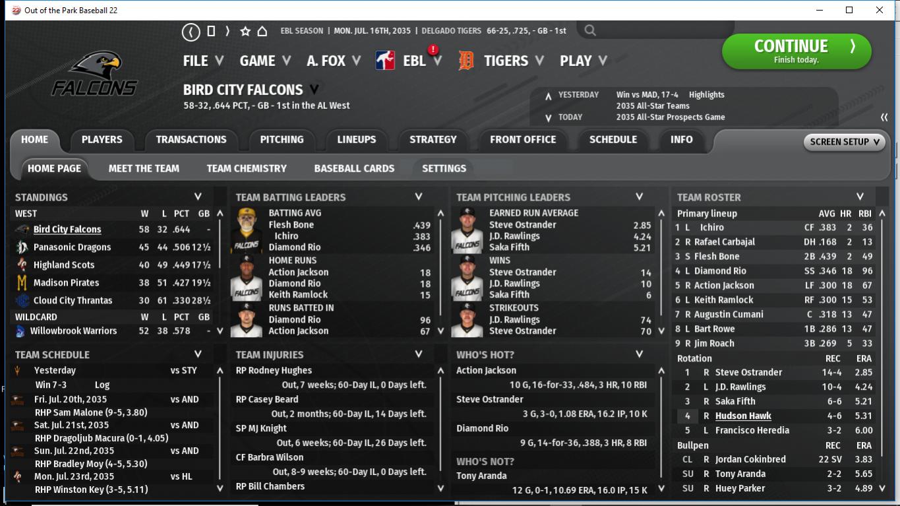
Task: Open the Highlights link for yesterday's win
Action: [x=706, y=95]
